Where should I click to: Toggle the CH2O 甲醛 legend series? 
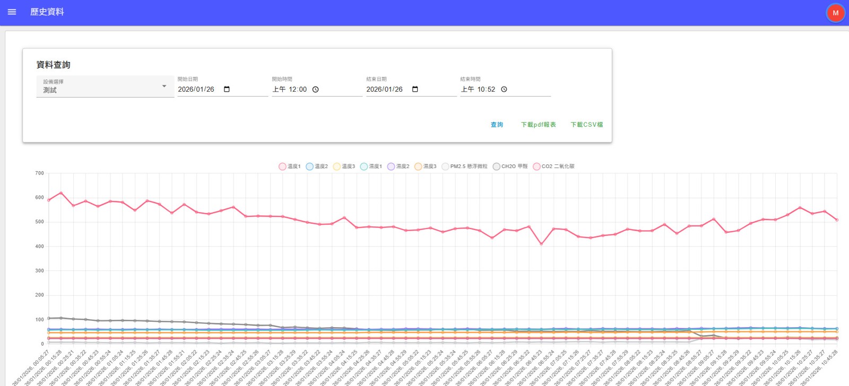point(510,166)
